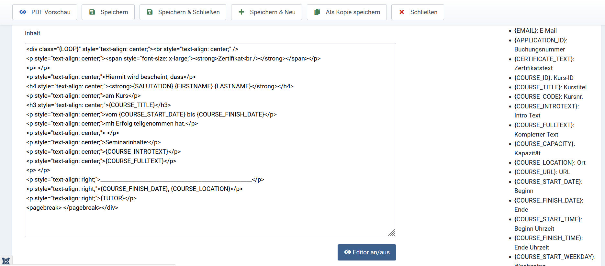Viewport: 605px width, 266px height.
Task: Click Speichern & Neu to save and create new
Action: click(x=266, y=12)
